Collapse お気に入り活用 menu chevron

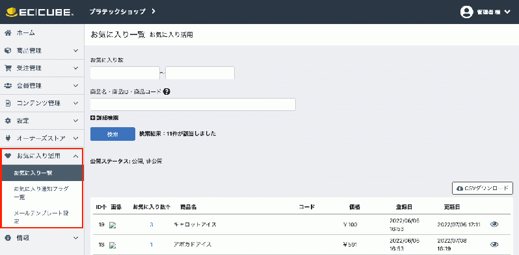pyautogui.click(x=75, y=156)
